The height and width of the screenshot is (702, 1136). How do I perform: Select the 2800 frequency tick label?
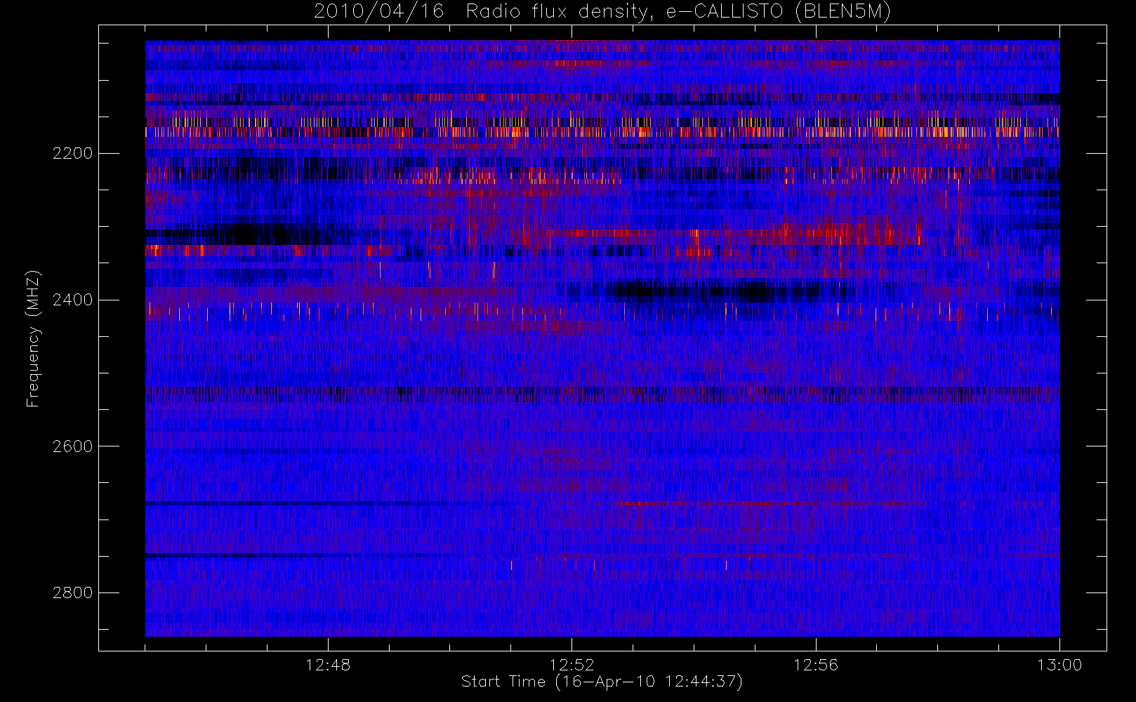click(x=72, y=592)
